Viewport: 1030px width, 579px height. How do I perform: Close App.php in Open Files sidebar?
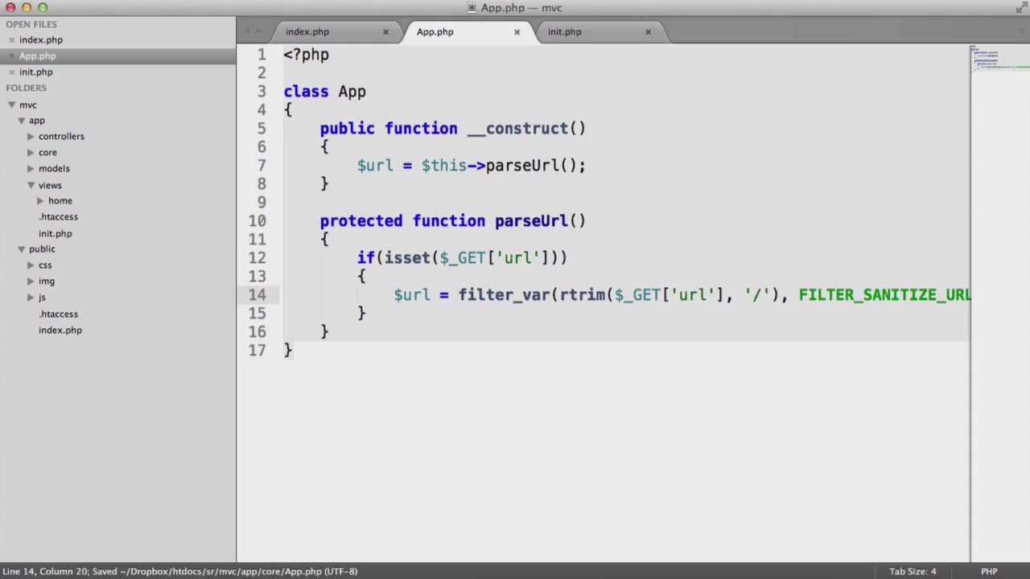point(11,56)
